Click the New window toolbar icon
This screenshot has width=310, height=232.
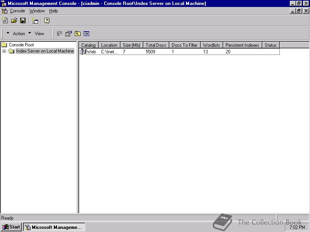click(35, 20)
